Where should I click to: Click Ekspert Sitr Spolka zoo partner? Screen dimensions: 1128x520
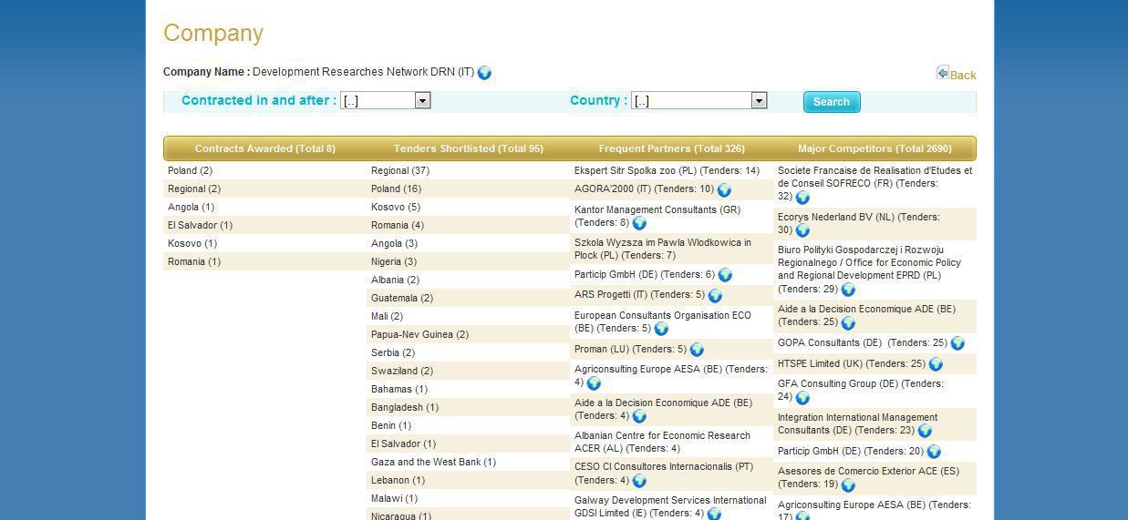point(667,170)
